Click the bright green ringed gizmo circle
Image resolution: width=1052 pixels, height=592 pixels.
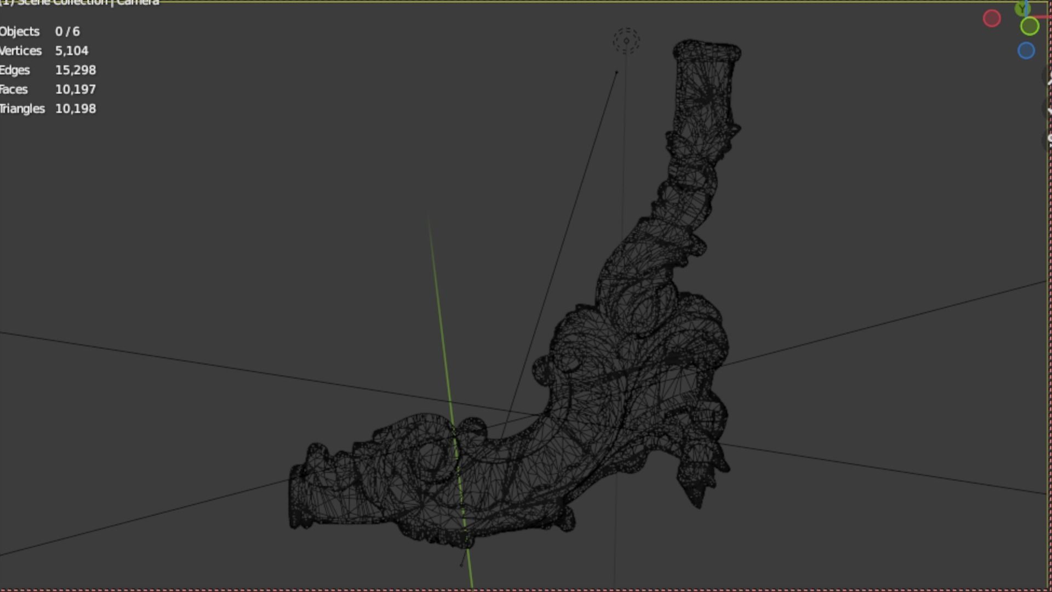[1030, 26]
